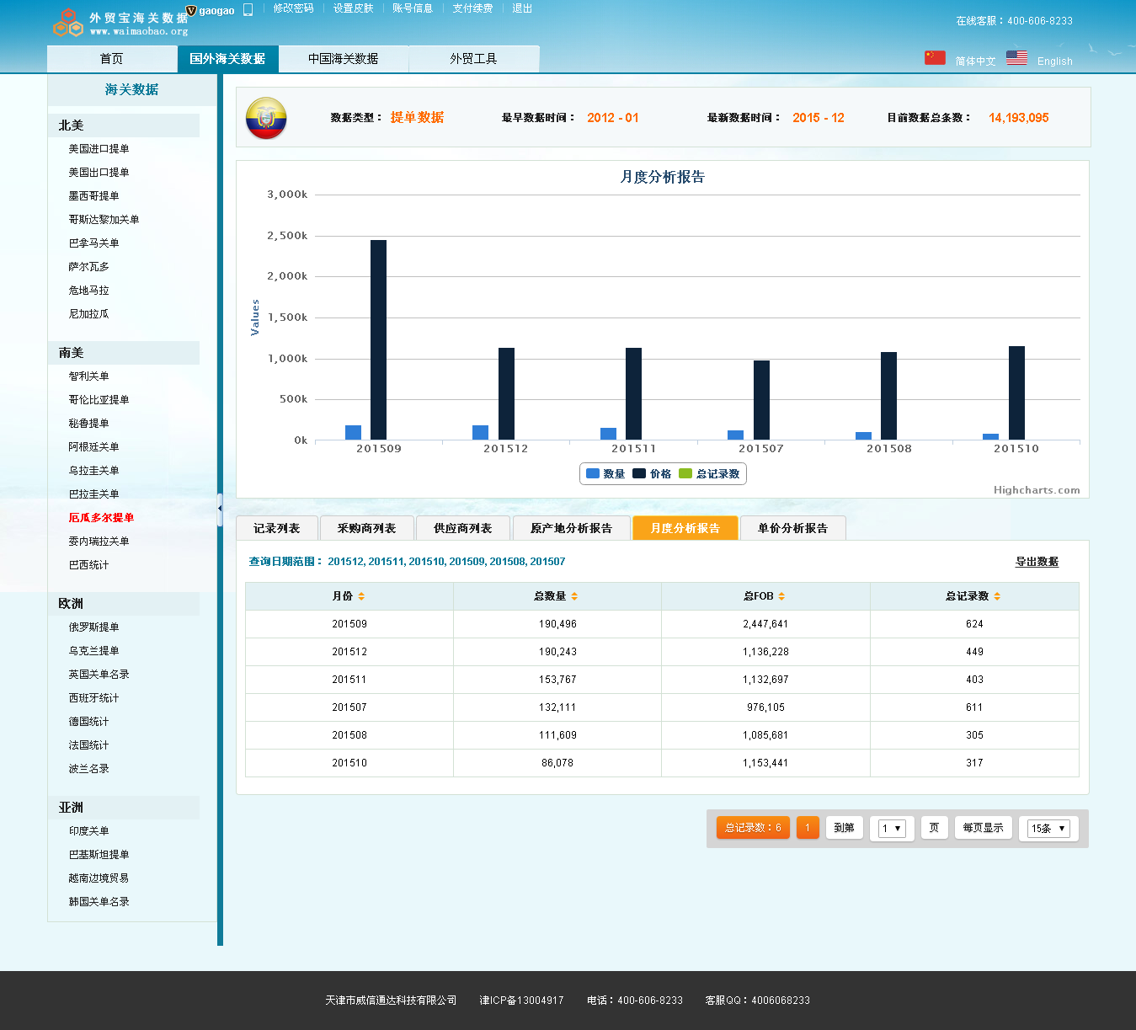
Task: Sort table by 月份 column arrows
Action: point(361,596)
